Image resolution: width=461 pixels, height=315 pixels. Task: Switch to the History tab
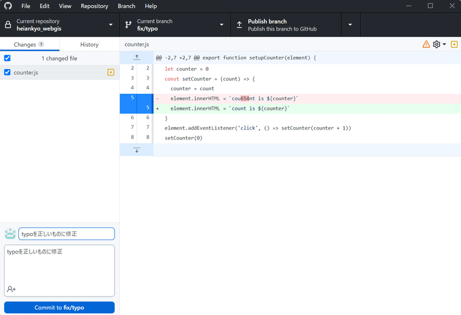pyautogui.click(x=89, y=44)
